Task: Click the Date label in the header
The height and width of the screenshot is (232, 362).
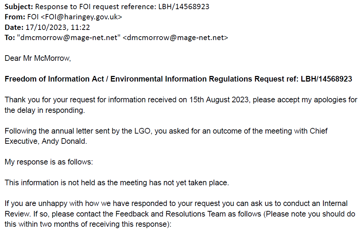Action: click(14, 27)
